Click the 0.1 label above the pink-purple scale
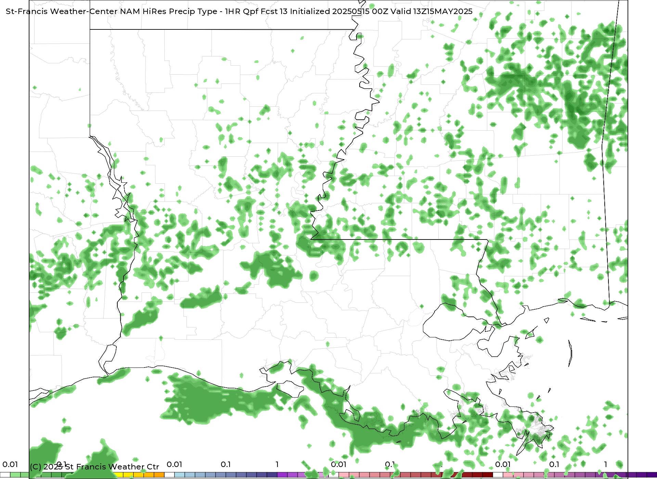 tap(554, 464)
